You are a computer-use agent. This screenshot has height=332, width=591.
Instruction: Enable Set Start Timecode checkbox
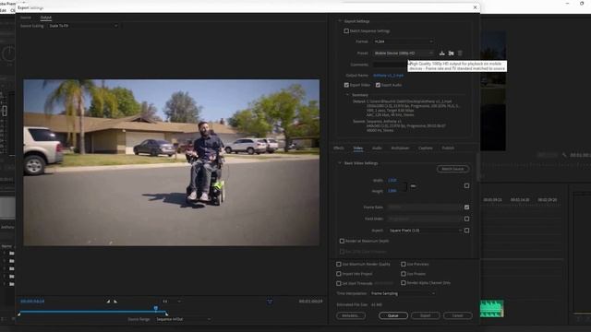(339, 283)
